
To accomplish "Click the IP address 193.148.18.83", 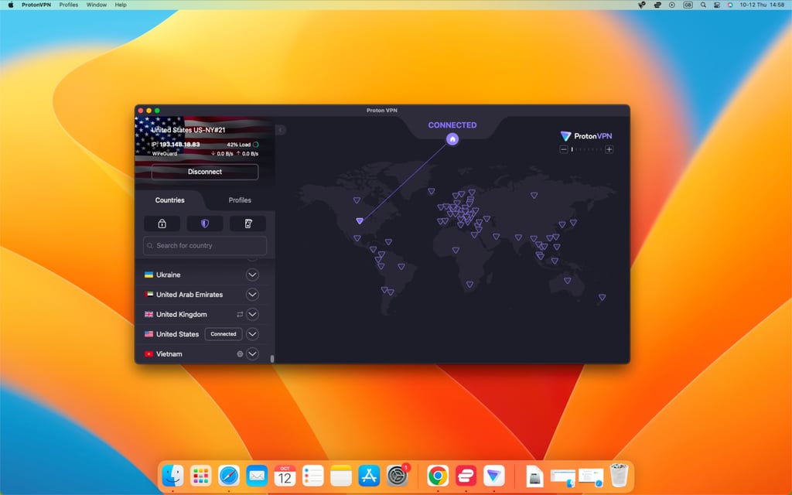I will [179, 145].
